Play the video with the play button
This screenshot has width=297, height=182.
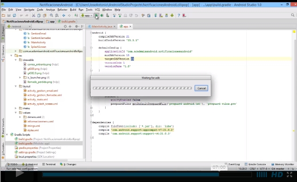(19, 174)
